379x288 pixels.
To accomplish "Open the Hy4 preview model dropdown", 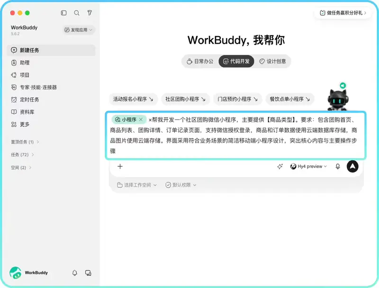I will click(x=308, y=166).
